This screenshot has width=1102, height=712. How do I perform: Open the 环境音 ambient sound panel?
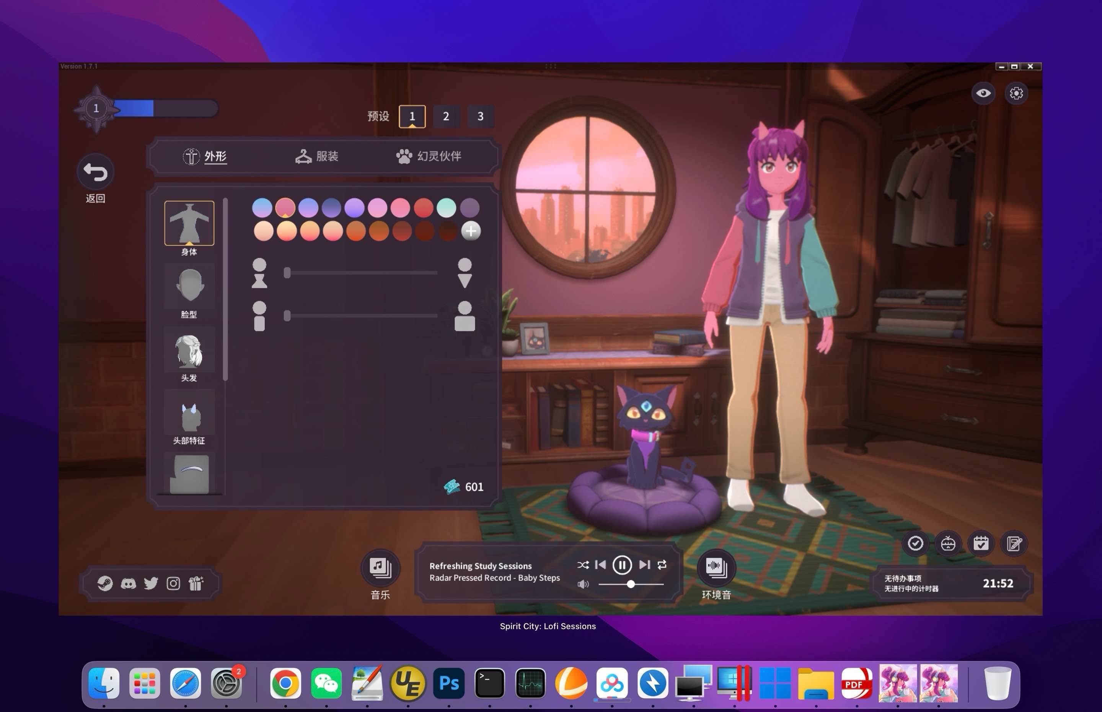pyautogui.click(x=716, y=568)
